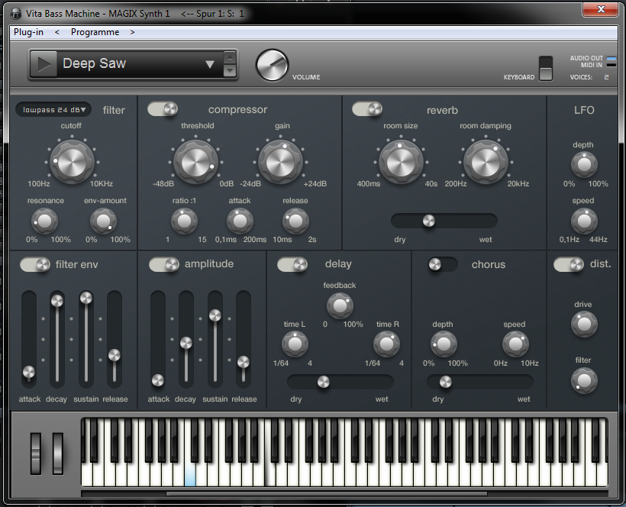Click the play button beside Deep Saw preset
Screen dimensions: 626x507
point(46,65)
